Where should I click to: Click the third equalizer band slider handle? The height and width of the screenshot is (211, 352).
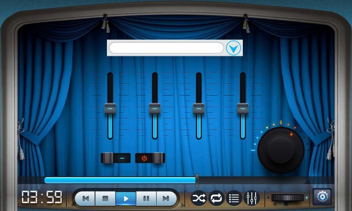(x=198, y=108)
